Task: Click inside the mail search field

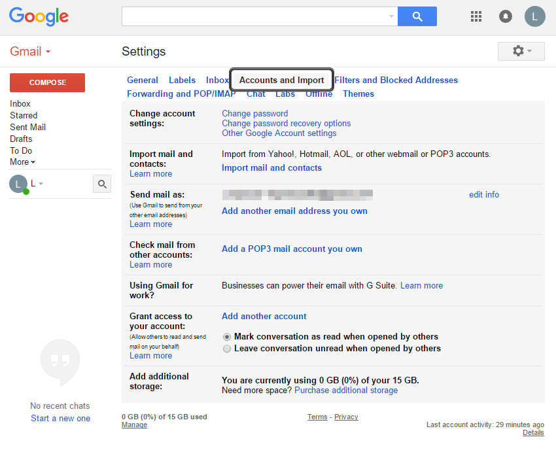Action: [255, 16]
